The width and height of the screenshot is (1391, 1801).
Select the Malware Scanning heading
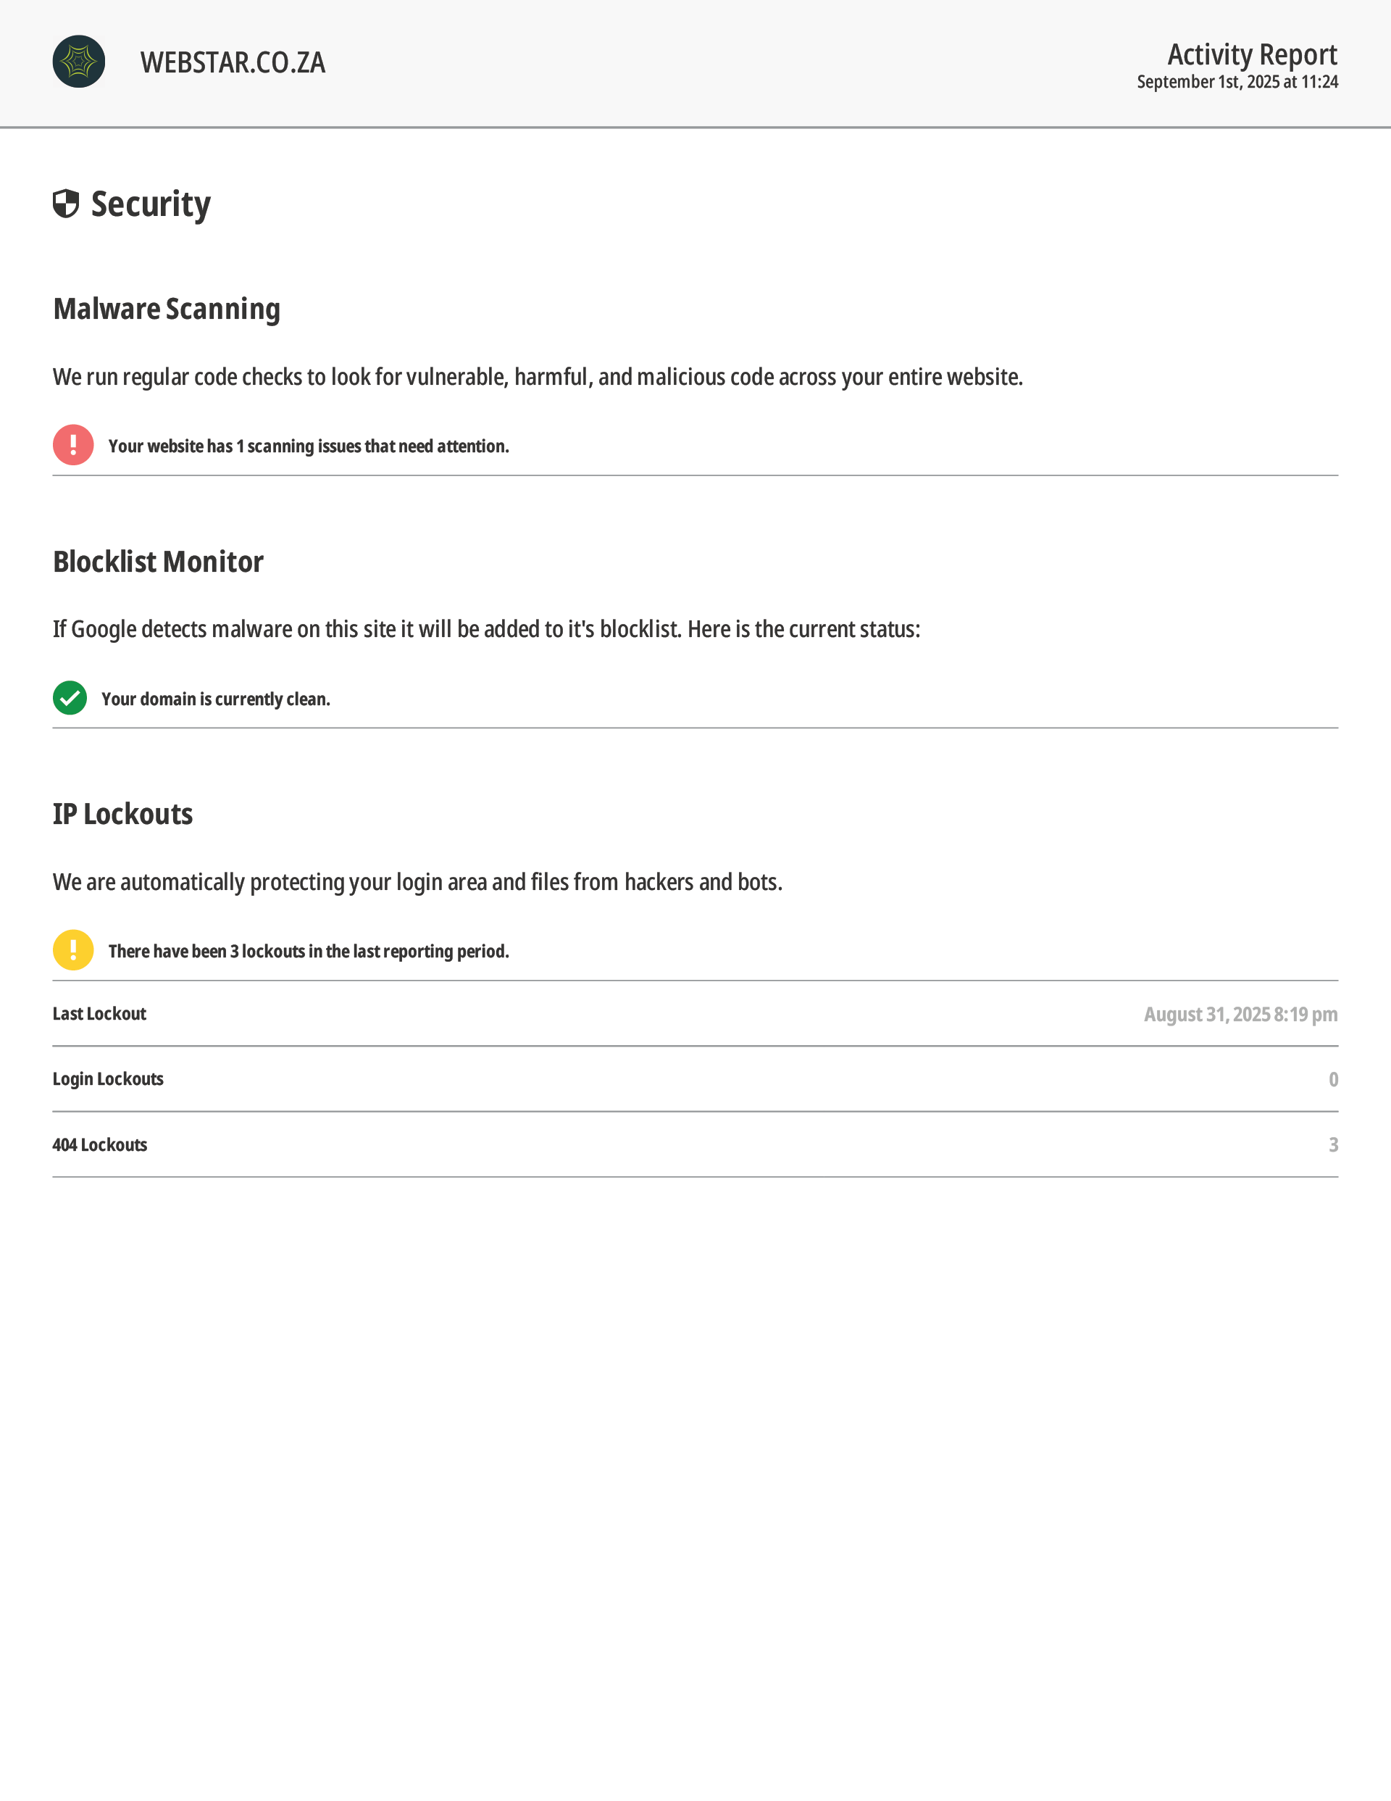[x=167, y=309]
